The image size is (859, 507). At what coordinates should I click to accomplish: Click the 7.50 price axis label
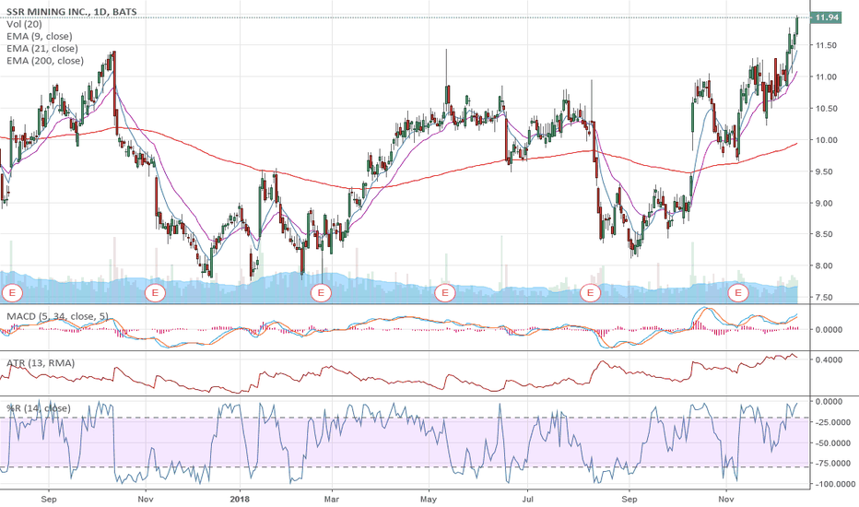826,298
